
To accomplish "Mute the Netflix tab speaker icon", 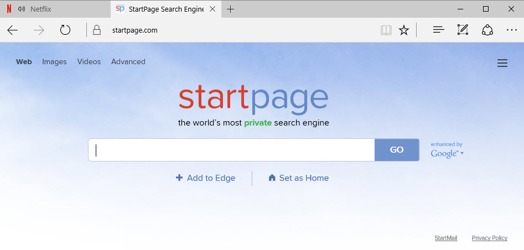I will tap(22, 9).
